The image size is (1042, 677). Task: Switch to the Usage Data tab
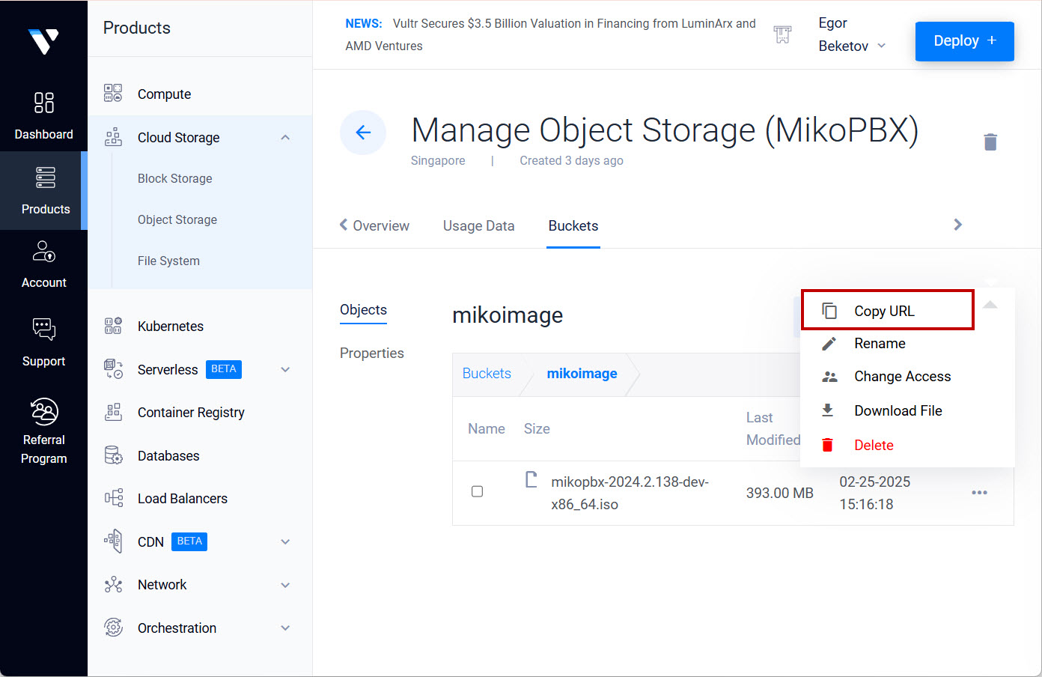478,226
